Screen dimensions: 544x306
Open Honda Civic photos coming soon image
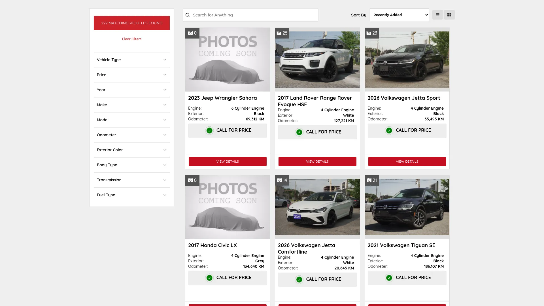[x=228, y=207]
